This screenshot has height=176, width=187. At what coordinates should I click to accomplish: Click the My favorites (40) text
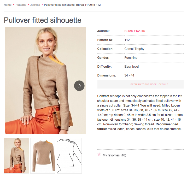[114, 155]
